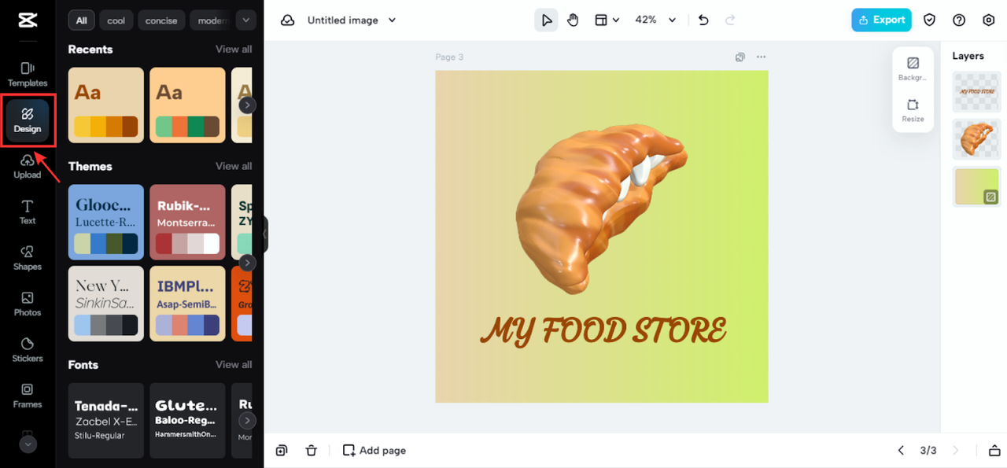Apply the Glooc Lucette theme
1007x468 pixels.
[x=106, y=222]
